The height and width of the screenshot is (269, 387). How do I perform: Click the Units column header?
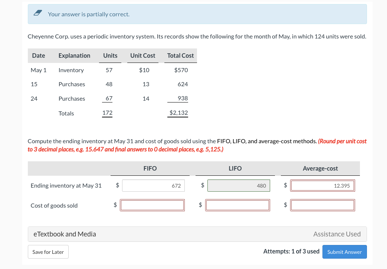110,56
